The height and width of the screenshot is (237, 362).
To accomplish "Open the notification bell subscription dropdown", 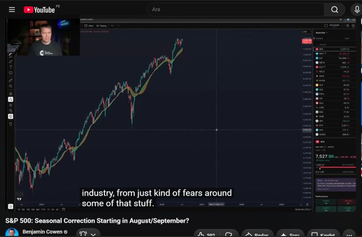I will coord(88,233).
